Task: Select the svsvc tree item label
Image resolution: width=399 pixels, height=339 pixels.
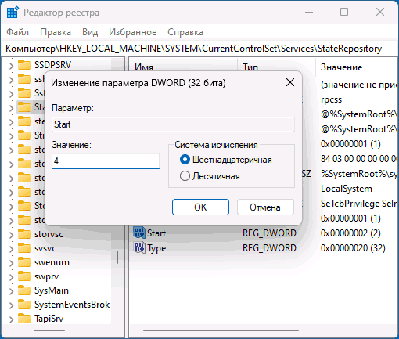Action: click(45, 248)
